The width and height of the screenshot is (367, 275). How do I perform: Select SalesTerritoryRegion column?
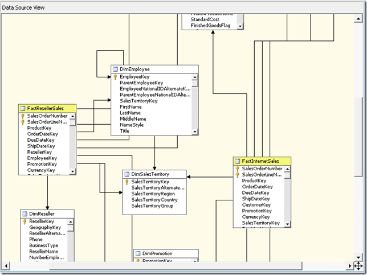point(153,194)
